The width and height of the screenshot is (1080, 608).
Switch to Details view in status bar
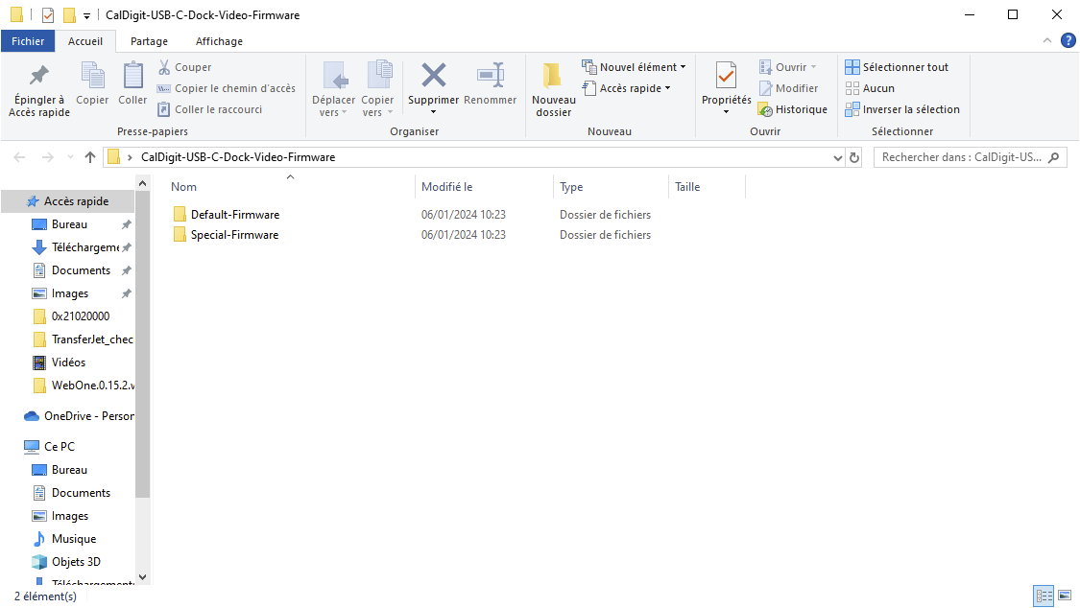tap(1044, 596)
